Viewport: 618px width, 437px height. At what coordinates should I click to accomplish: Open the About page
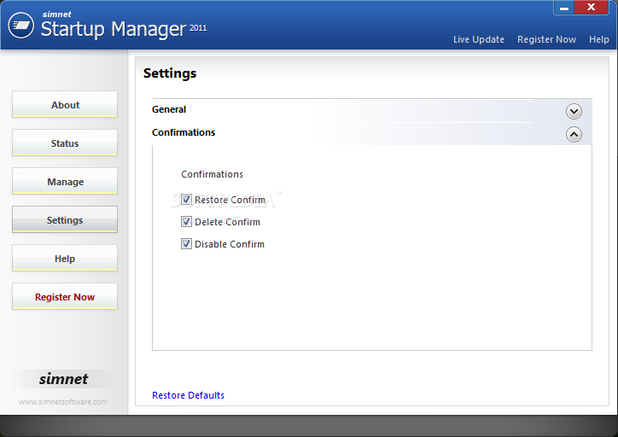pyautogui.click(x=65, y=104)
